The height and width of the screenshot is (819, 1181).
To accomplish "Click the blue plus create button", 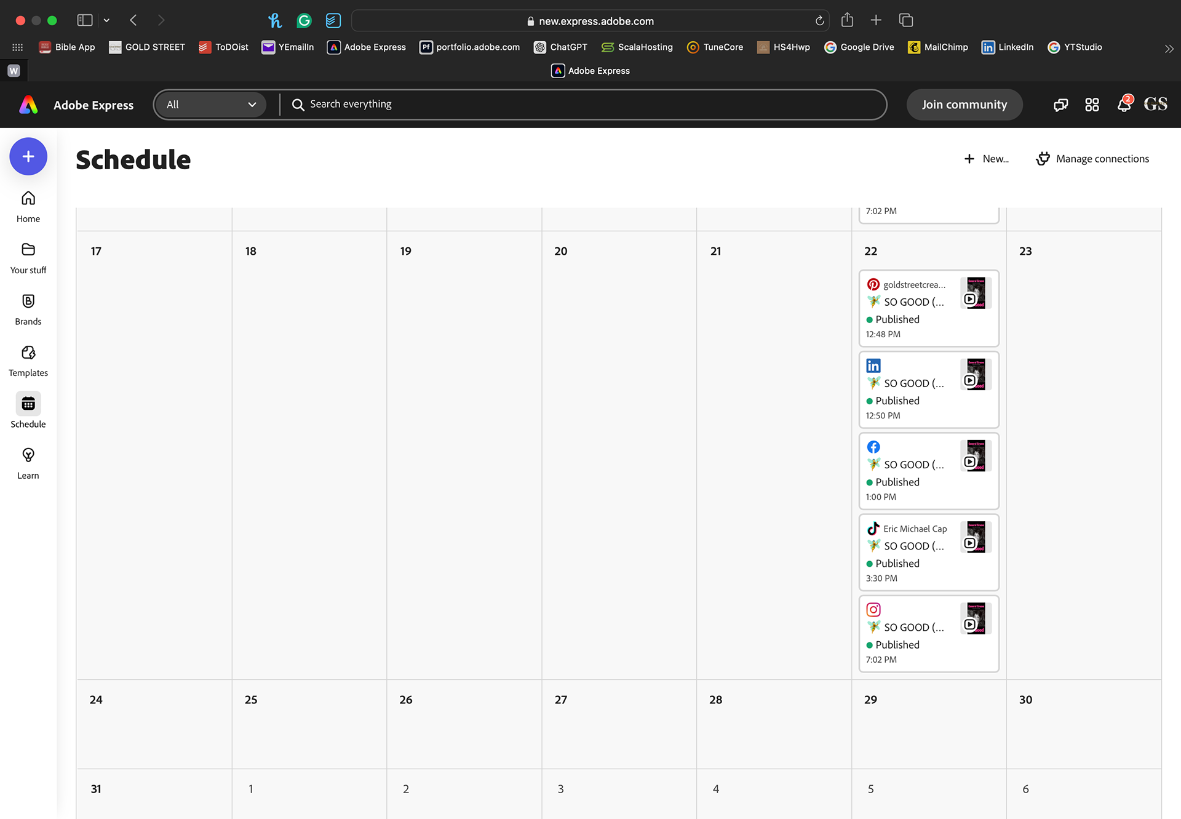I will click(x=28, y=156).
